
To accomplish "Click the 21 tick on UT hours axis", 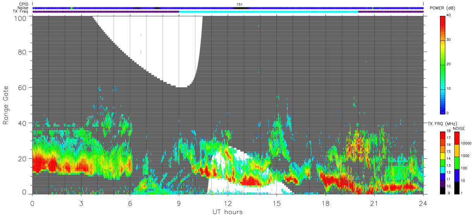I will click(x=374, y=203).
